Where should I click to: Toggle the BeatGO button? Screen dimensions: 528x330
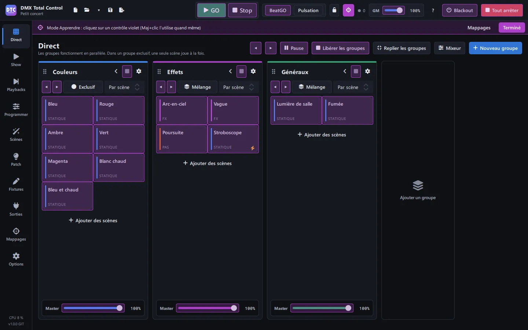tap(278, 10)
